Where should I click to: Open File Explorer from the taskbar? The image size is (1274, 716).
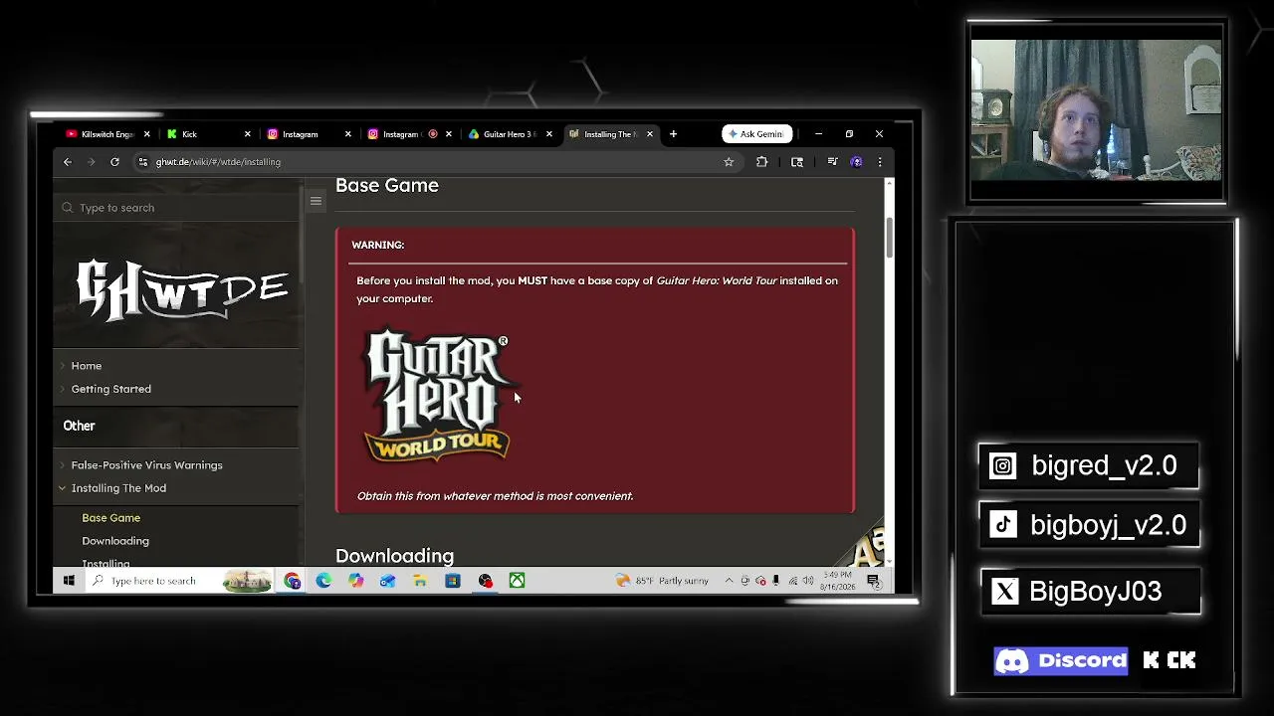point(420,581)
